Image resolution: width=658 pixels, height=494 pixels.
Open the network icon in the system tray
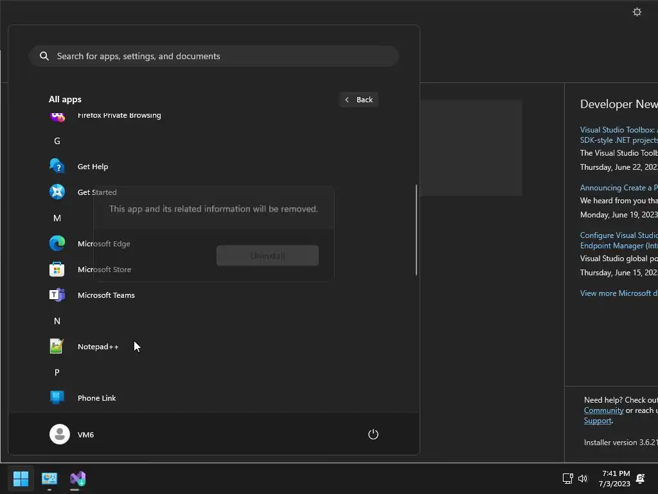click(568, 479)
